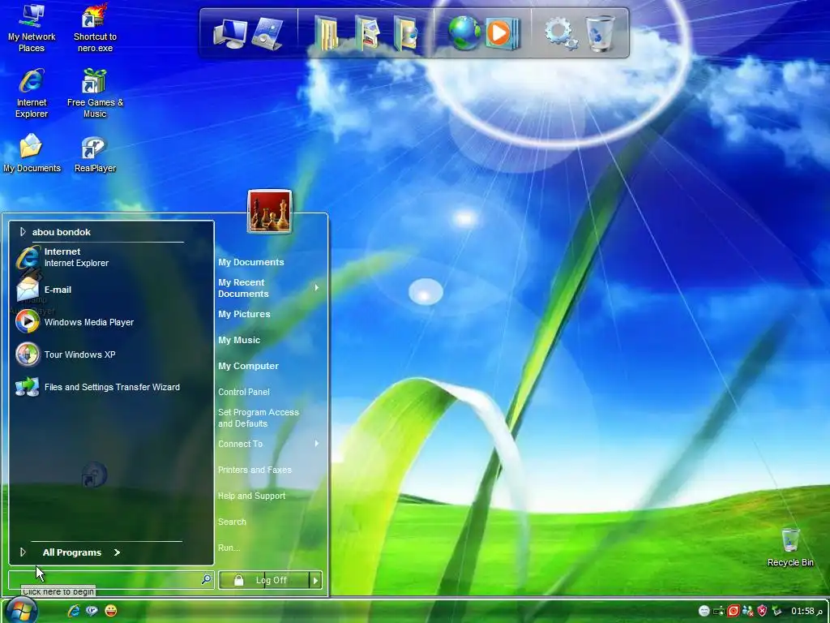This screenshot has height=623, width=830.
Task: Select the Recycle Bin icon on the desktop
Action: 790,548
